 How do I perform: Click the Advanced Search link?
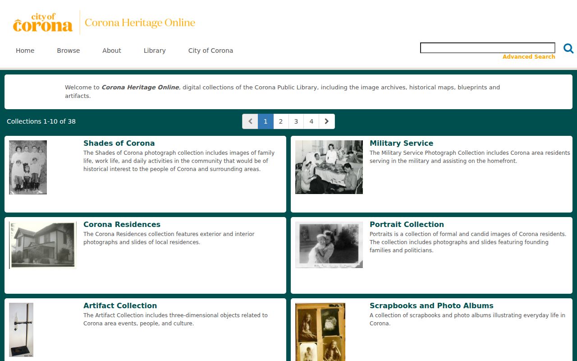click(x=529, y=57)
